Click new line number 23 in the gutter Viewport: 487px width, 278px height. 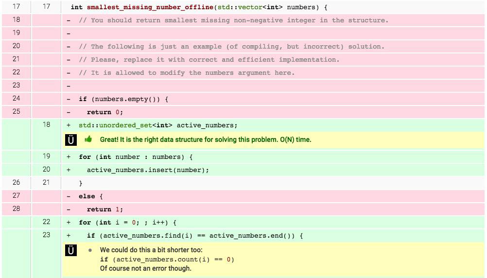46,235
